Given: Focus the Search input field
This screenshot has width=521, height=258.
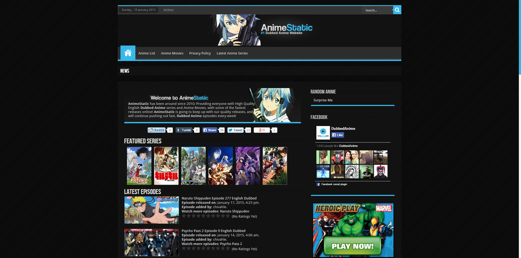Looking at the screenshot, I should click(x=377, y=10).
